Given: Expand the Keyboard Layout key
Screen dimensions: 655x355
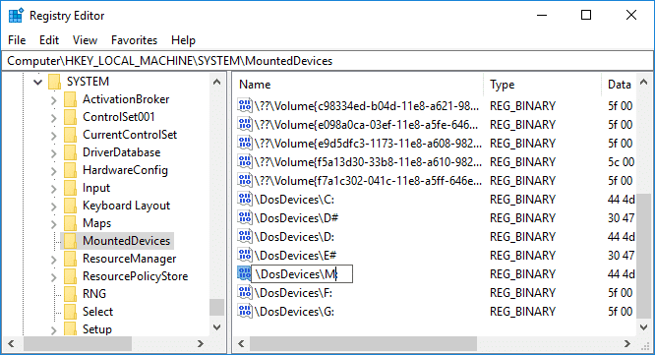Looking at the screenshot, I should click(53, 207).
